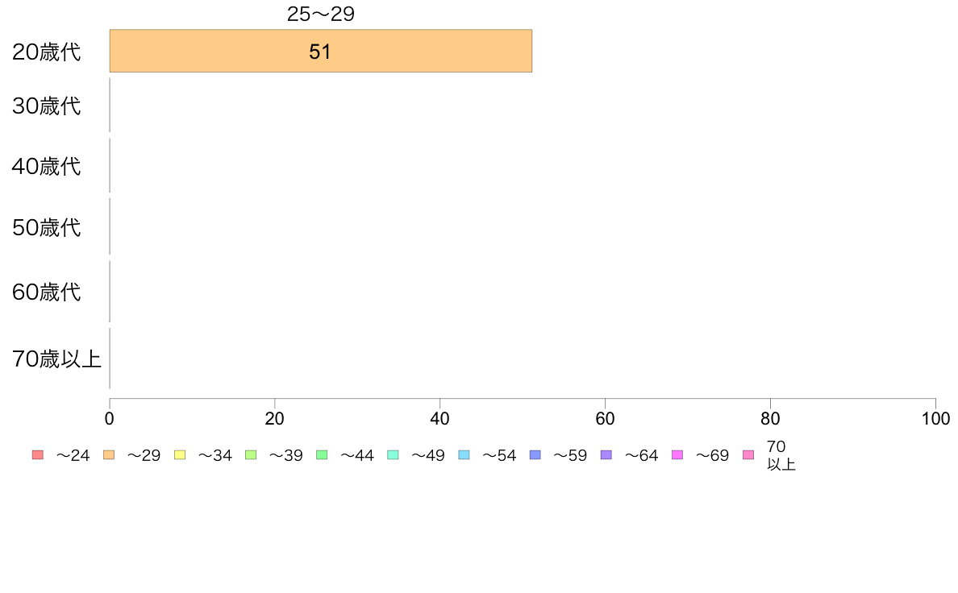Select the red ～24 legend swatch

tap(38, 455)
